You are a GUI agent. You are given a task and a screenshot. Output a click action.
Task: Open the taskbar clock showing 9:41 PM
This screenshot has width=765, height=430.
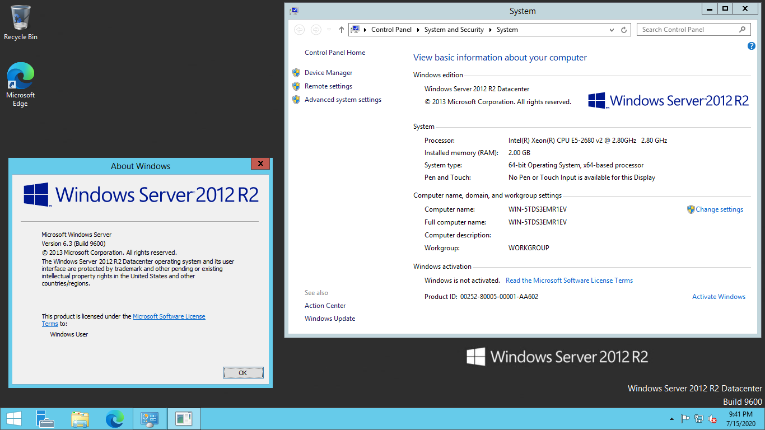pyautogui.click(x=740, y=419)
